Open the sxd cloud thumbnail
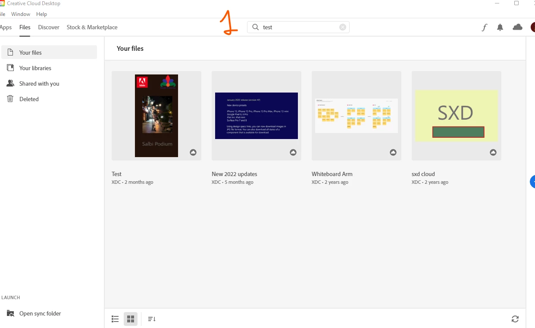535x328 pixels. (457, 116)
